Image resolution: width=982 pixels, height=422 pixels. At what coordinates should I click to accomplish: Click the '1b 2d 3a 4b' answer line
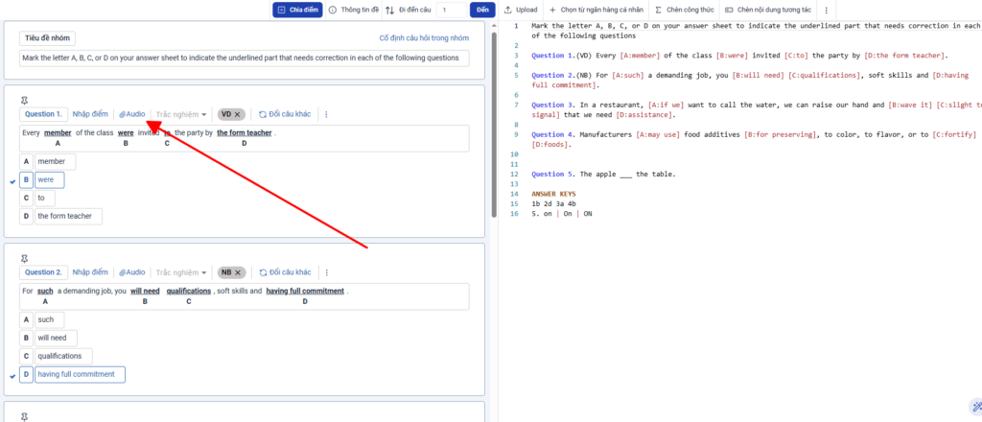coord(553,204)
